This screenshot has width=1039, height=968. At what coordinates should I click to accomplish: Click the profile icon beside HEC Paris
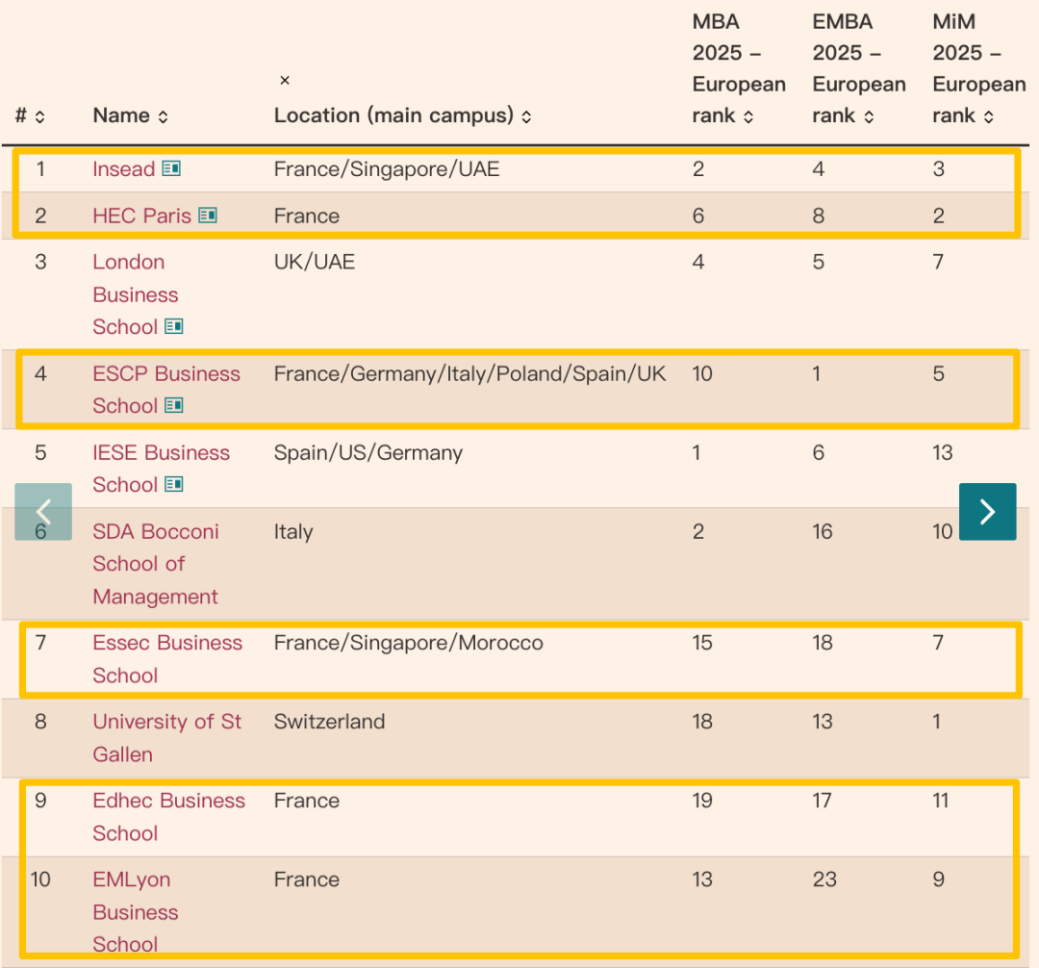(x=208, y=216)
